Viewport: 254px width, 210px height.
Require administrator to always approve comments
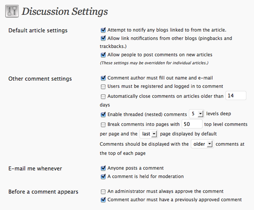103,191
